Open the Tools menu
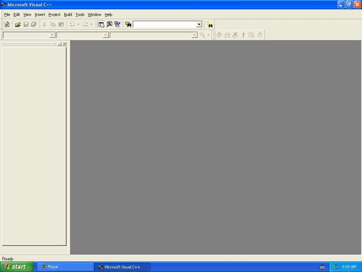362x272 pixels. click(80, 15)
